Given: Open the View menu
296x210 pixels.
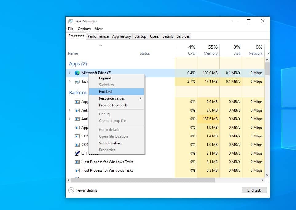Looking at the screenshot, I should pyautogui.click(x=99, y=29).
